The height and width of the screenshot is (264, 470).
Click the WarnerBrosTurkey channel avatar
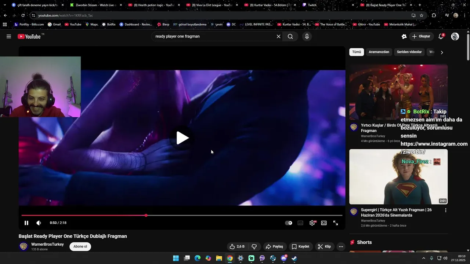tap(23, 246)
